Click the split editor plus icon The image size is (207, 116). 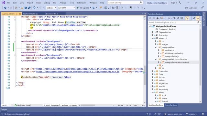(145, 17)
